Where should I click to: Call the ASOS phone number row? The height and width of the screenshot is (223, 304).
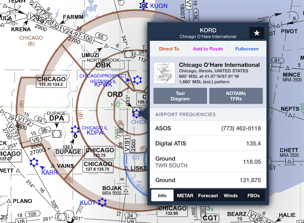(x=208, y=128)
